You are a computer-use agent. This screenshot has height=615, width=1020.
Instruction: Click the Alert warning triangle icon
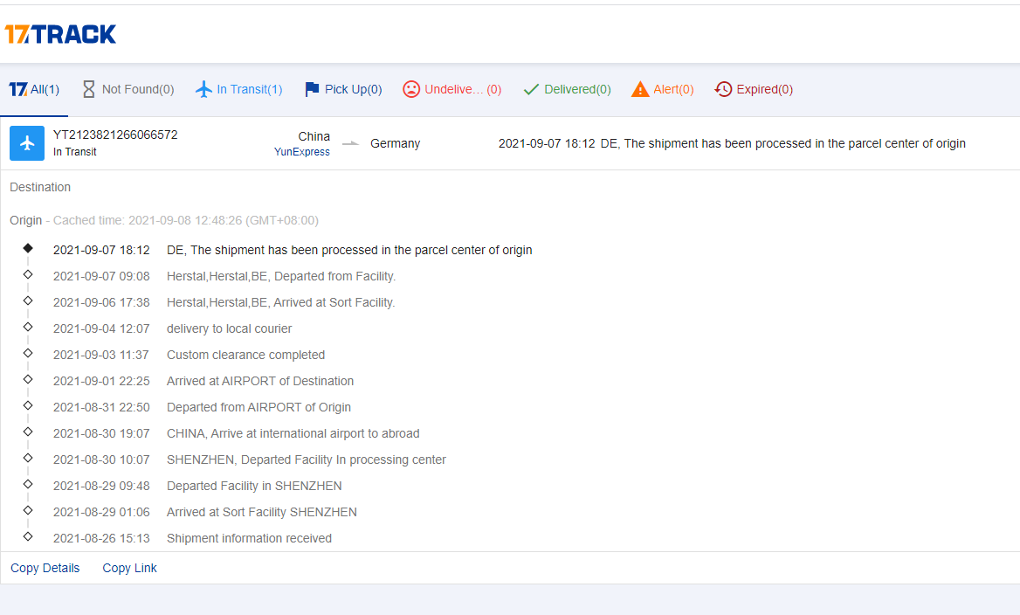(x=640, y=89)
